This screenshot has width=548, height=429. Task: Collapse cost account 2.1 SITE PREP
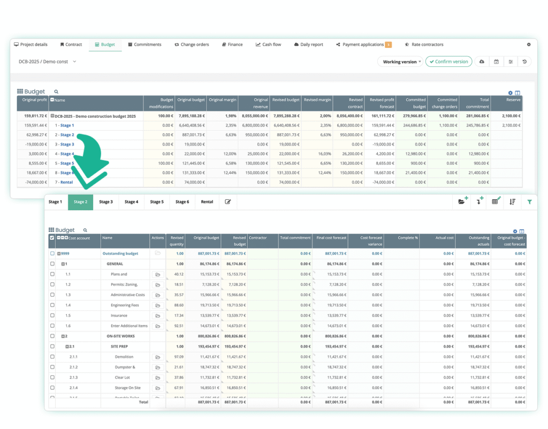[x=67, y=347]
